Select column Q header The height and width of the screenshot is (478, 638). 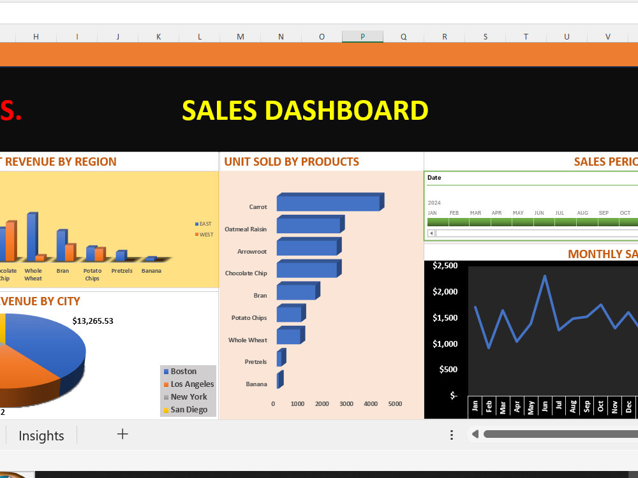[404, 36]
